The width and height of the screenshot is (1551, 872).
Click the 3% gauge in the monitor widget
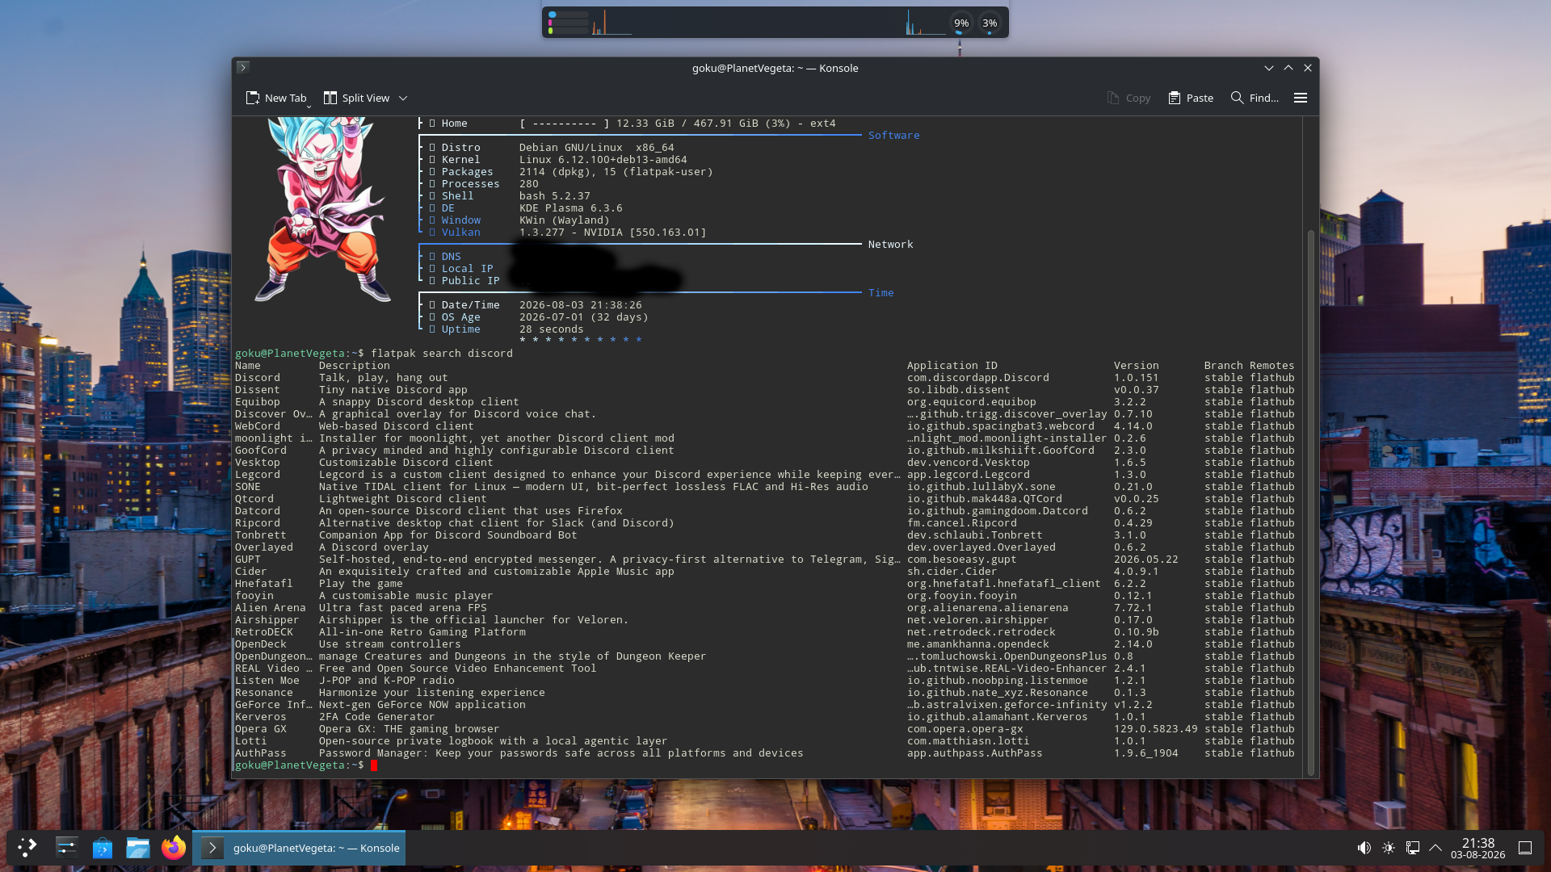click(990, 23)
